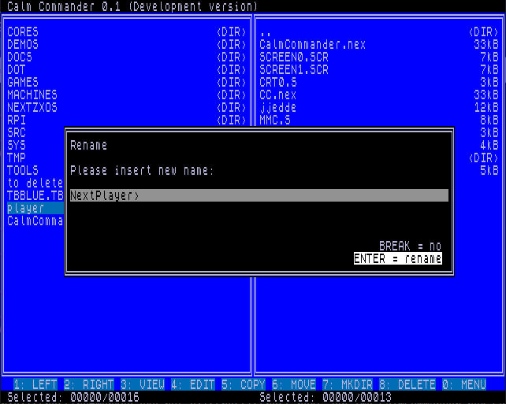Image resolution: width=506 pixels, height=404 pixels.
Task: Click 8: DELETE in the function bar
Action: (x=407, y=384)
